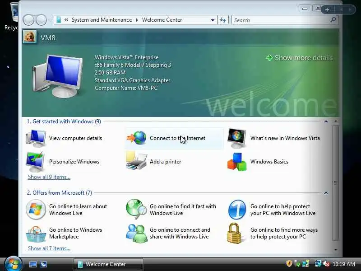Open the recent pages dropdown beside Forward
This screenshot has width=361, height=271.
[51, 20]
